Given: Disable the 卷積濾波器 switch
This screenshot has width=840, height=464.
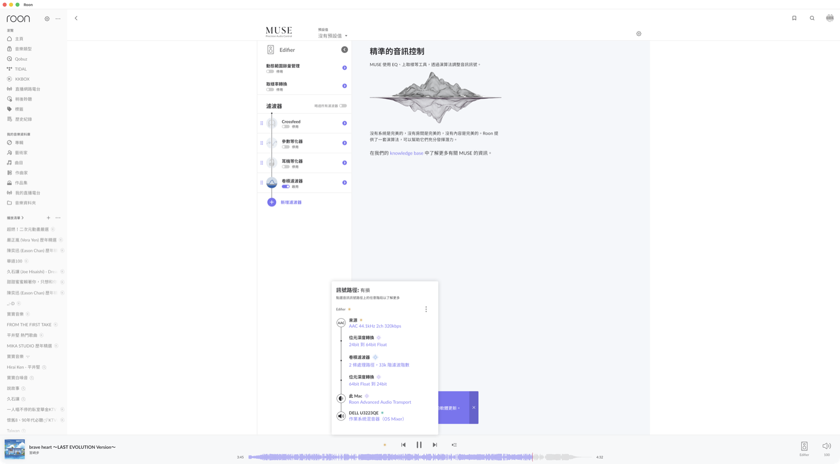Looking at the screenshot, I should [286, 186].
